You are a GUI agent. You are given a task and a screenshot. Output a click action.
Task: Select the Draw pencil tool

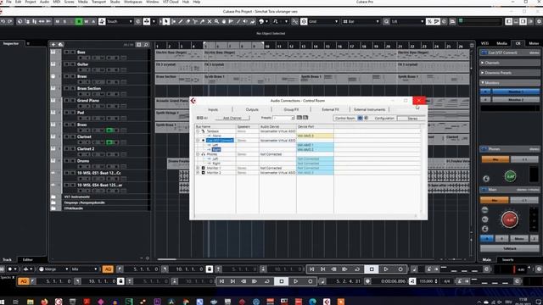[181, 21]
